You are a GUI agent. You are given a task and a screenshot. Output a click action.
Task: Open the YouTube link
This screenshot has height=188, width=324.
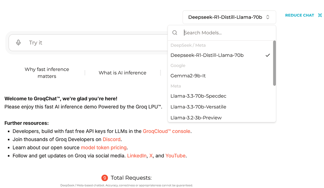pyautogui.click(x=175, y=156)
